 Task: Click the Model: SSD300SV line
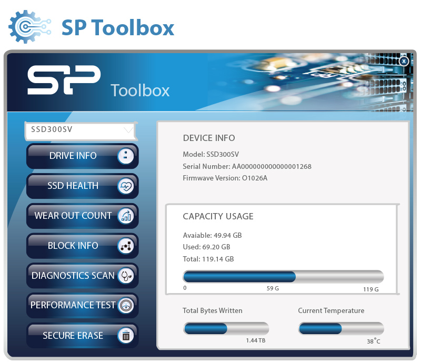pos(211,154)
